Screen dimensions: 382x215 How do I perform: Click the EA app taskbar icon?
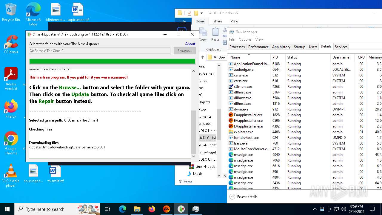[167, 209]
